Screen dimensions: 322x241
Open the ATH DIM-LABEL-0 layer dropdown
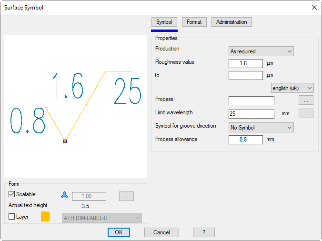pos(102,218)
